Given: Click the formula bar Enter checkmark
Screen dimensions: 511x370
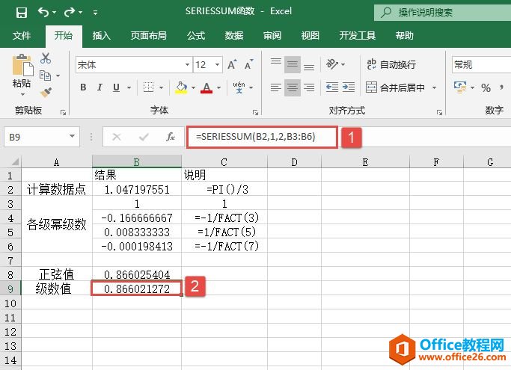Looking at the screenshot, I should coord(144,137).
